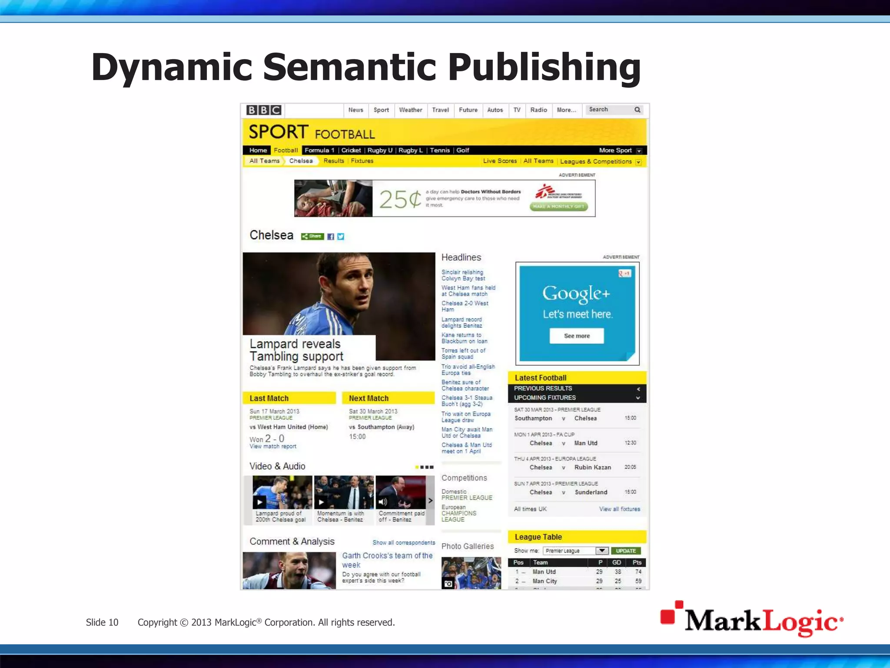This screenshot has width=890, height=668.
Task: Open Travel in top navigation
Action: tap(440, 110)
